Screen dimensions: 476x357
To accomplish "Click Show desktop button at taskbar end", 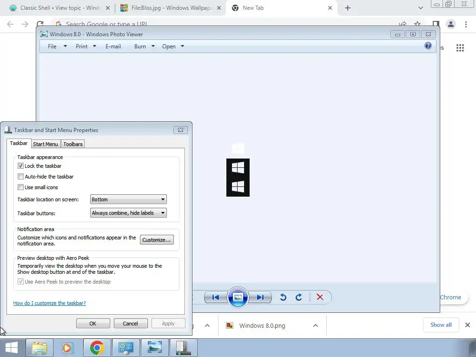I will point(473,348).
